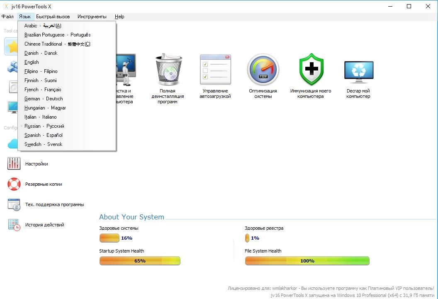
Task: Click the jv16 PowerTools X title icon
Action: click(6, 6)
